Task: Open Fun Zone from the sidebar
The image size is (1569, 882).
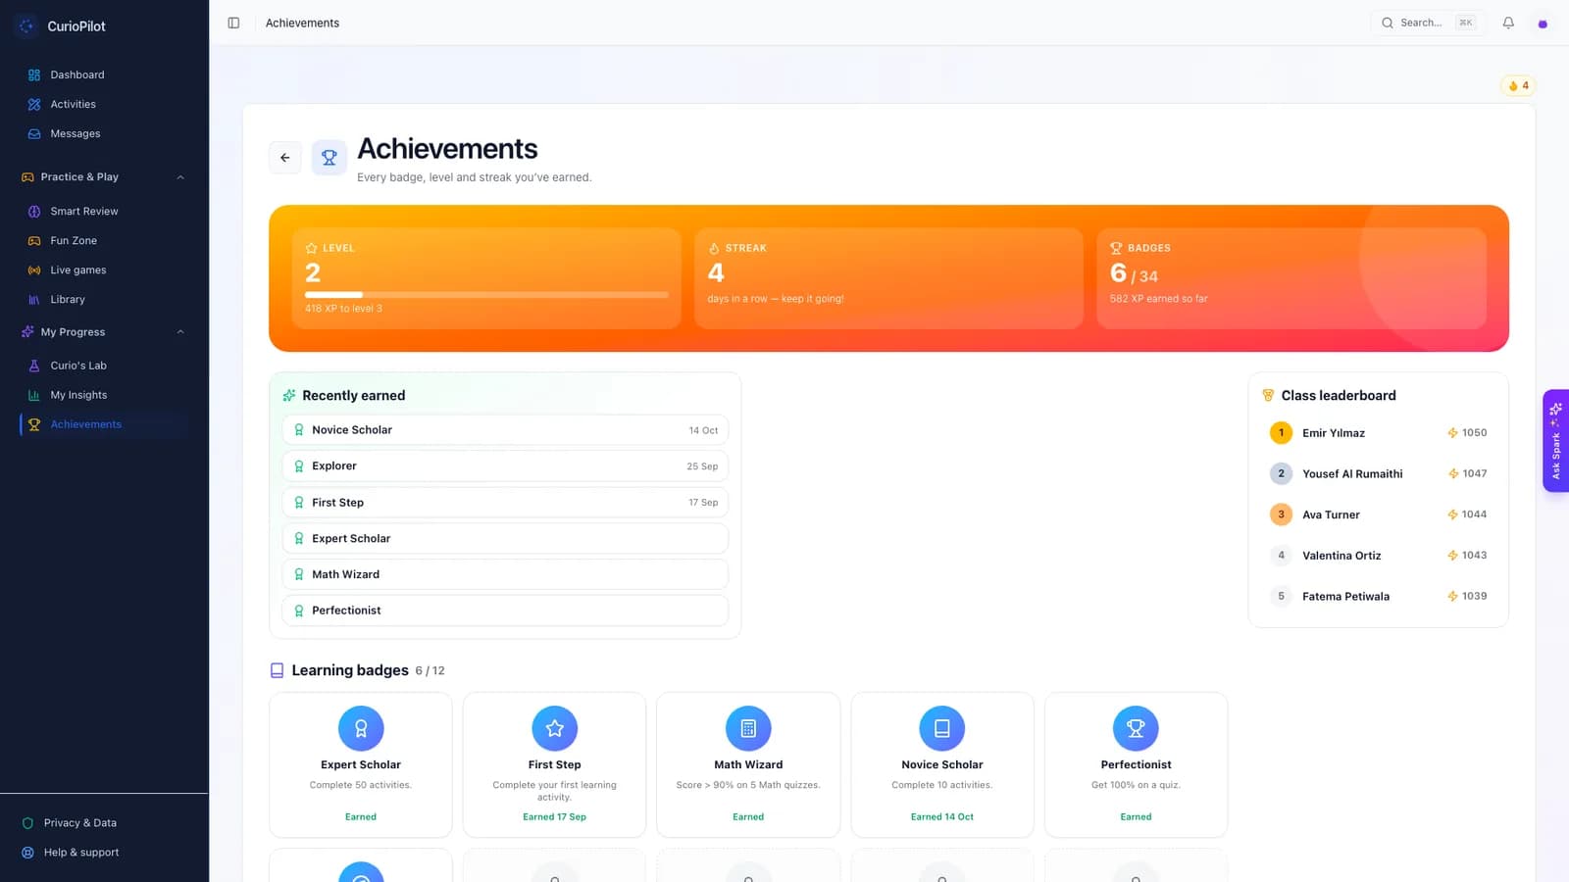Action: point(104,240)
